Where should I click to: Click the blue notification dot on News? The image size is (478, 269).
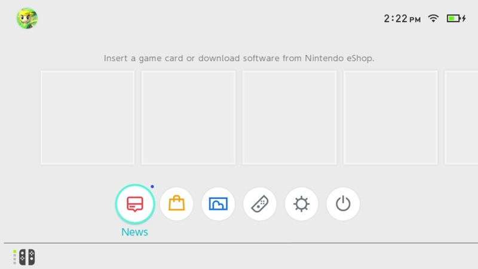click(x=152, y=187)
